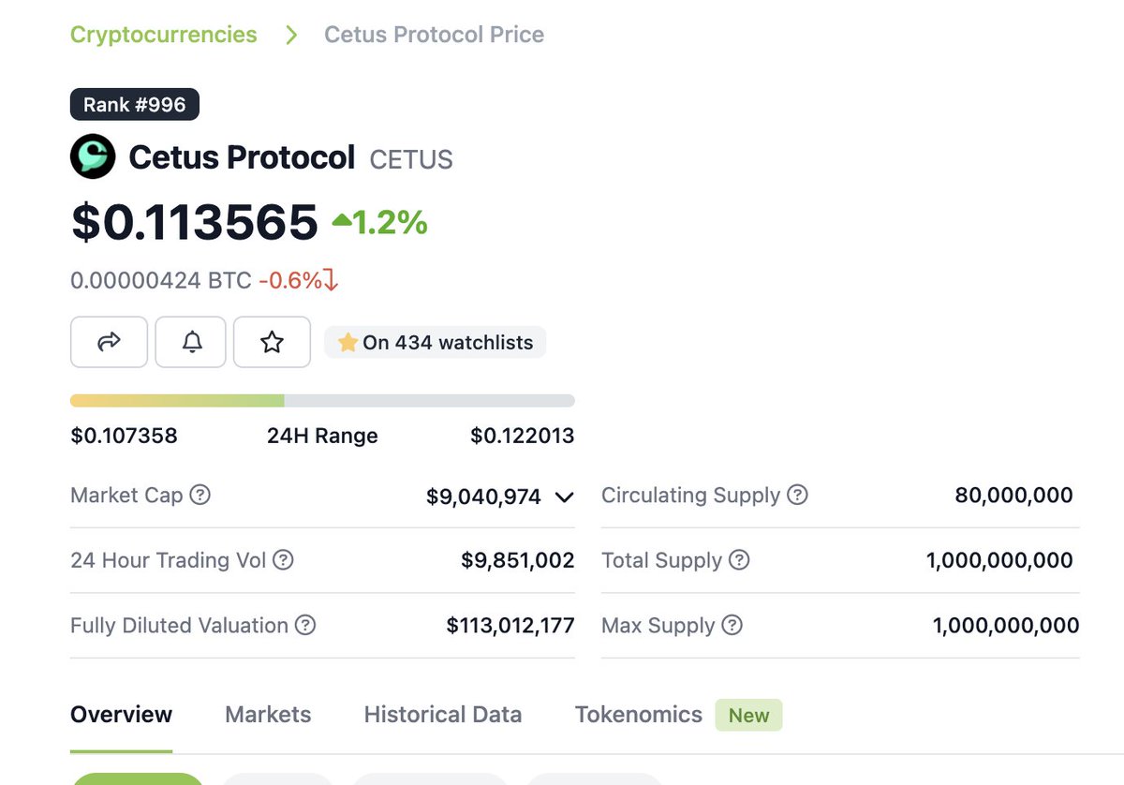Toggle the star favorite button

272,342
